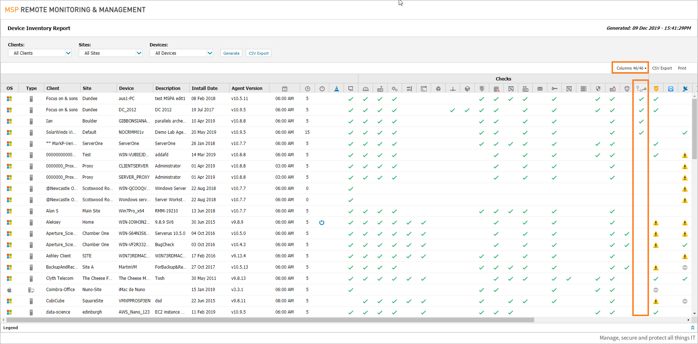Select the iMac de Nuno device cell
The width and height of the screenshot is (698, 344).
pyautogui.click(x=135, y=290)
